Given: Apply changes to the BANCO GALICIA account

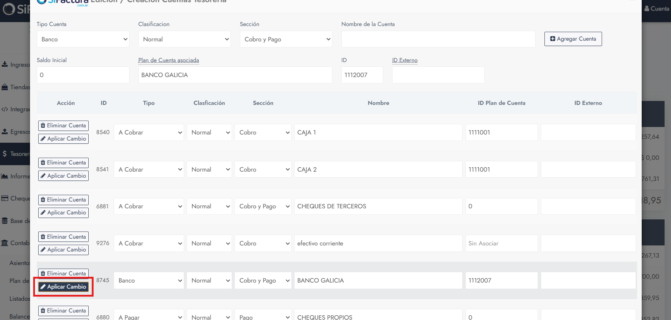Looking at the screenshot, I should (x=63, y=287).
